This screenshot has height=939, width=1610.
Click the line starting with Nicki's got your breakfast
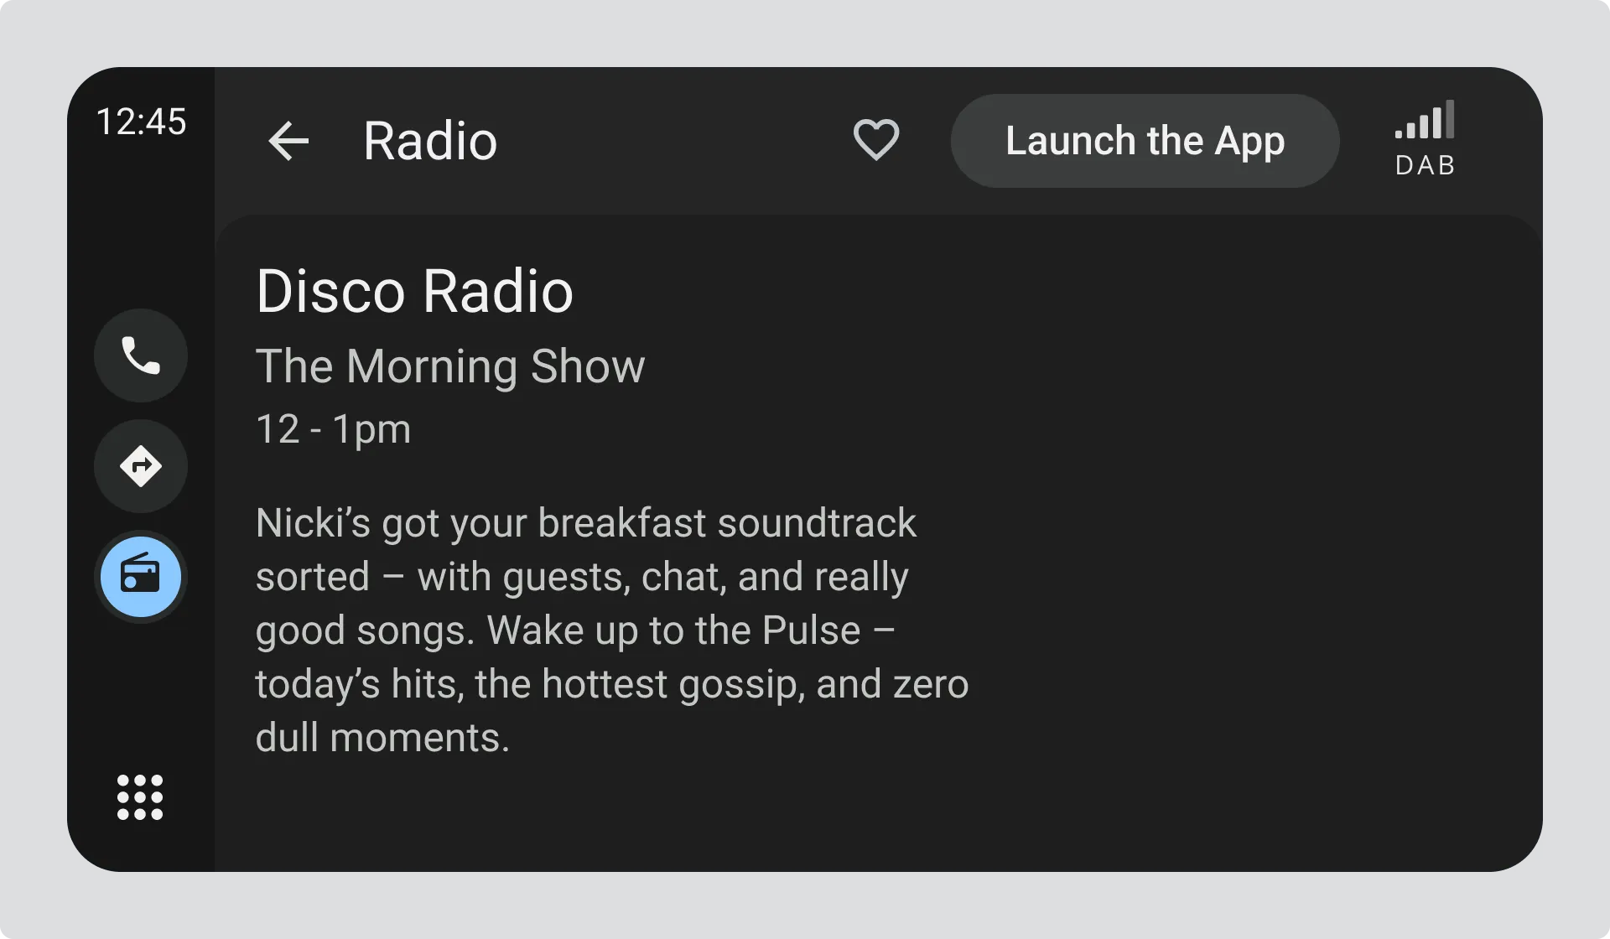585,523
